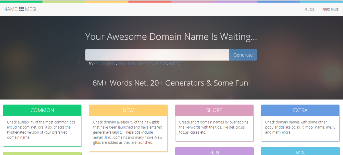
Task: Click the COMMON card description about common tlds
Action: 41,130
